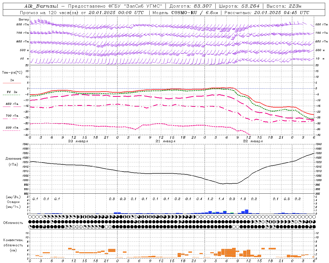Click the Давление pressure panel label
This screenshot has height=263, width=329.
click(13, 159)
